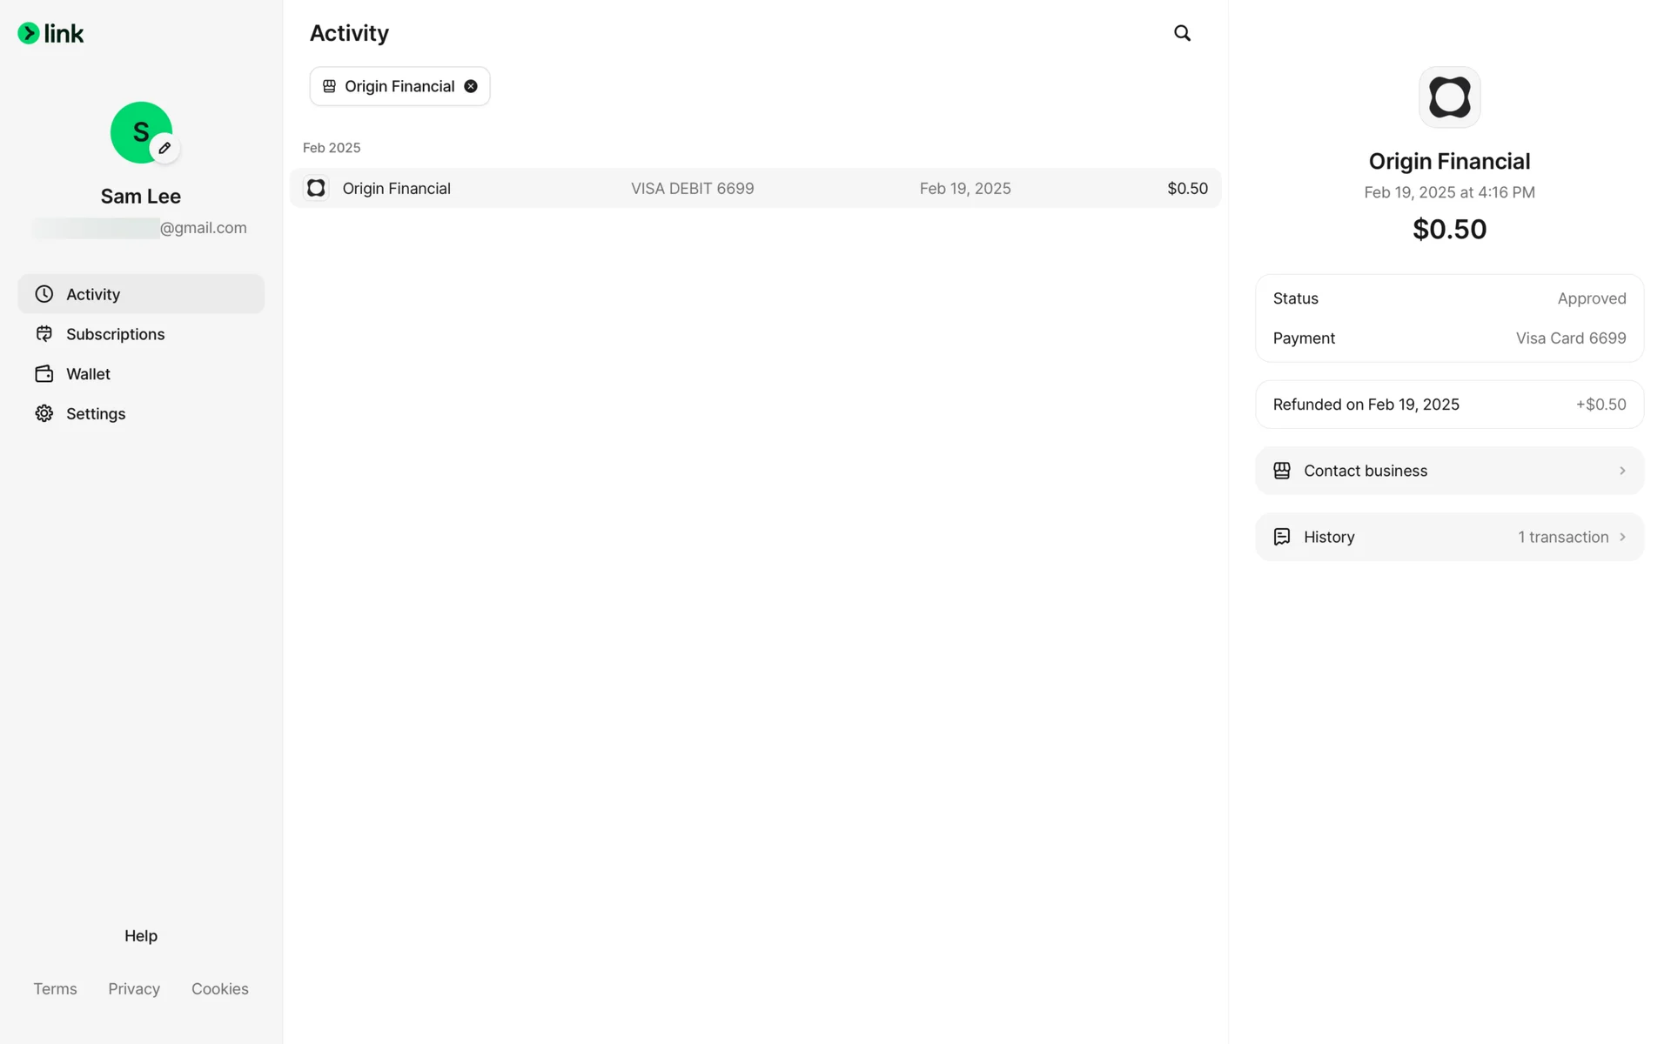Click the storefront icon next to Contact business
1671x1044 pixels.
[1282, 471]
